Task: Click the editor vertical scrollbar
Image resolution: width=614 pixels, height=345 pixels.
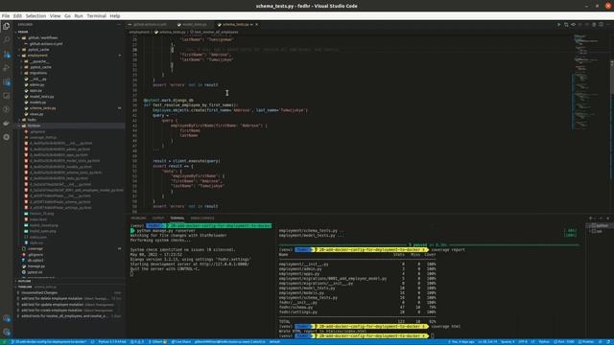Action: (x=612, y=124)
